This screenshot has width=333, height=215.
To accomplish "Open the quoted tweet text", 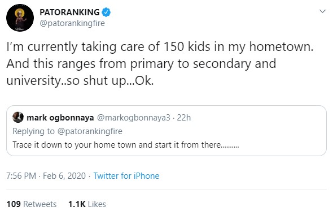I will click(126, 145).
